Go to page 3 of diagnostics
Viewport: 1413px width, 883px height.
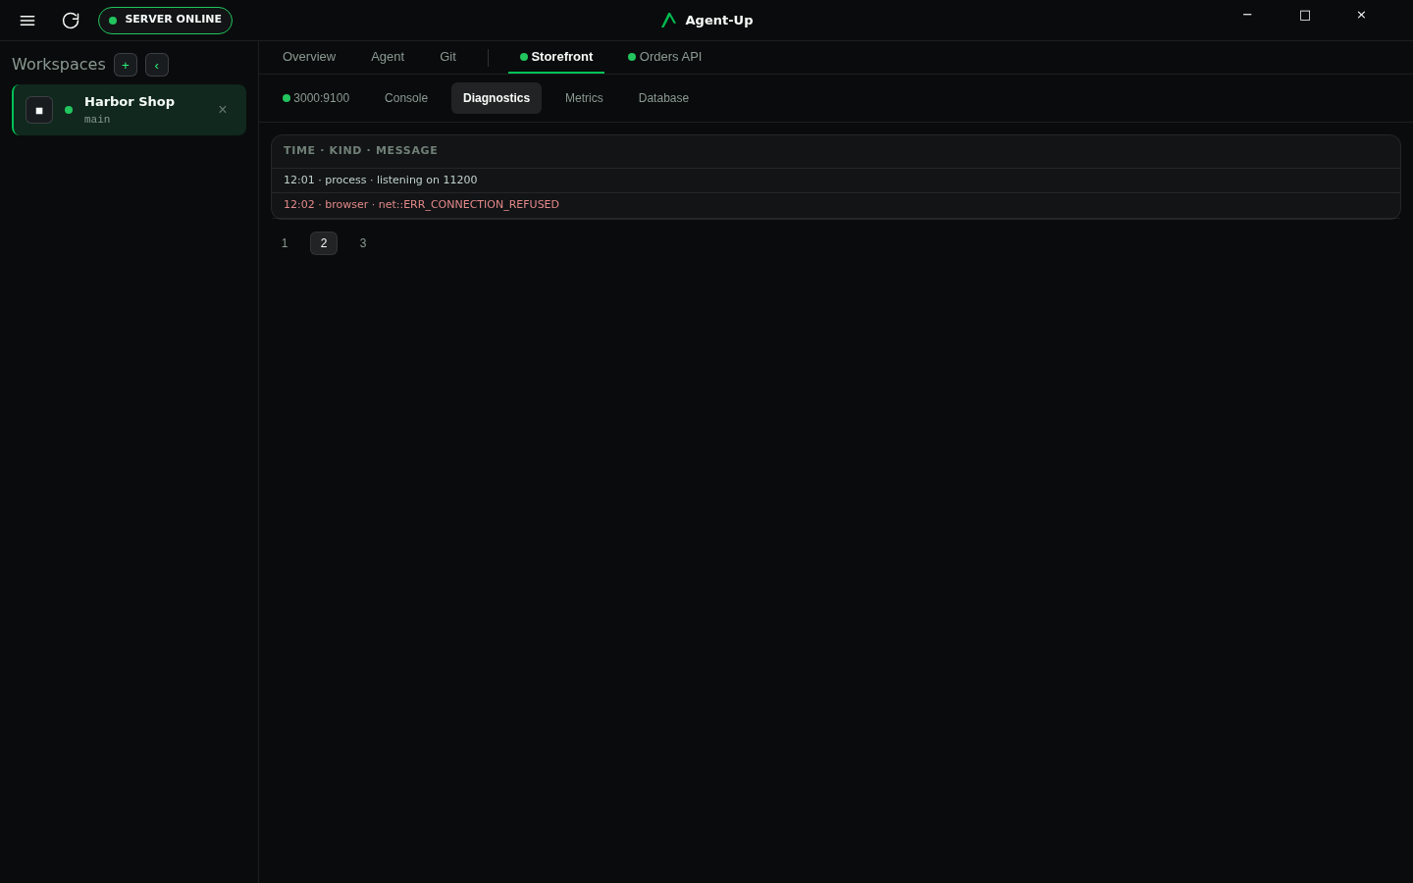(x=363, y=243)
